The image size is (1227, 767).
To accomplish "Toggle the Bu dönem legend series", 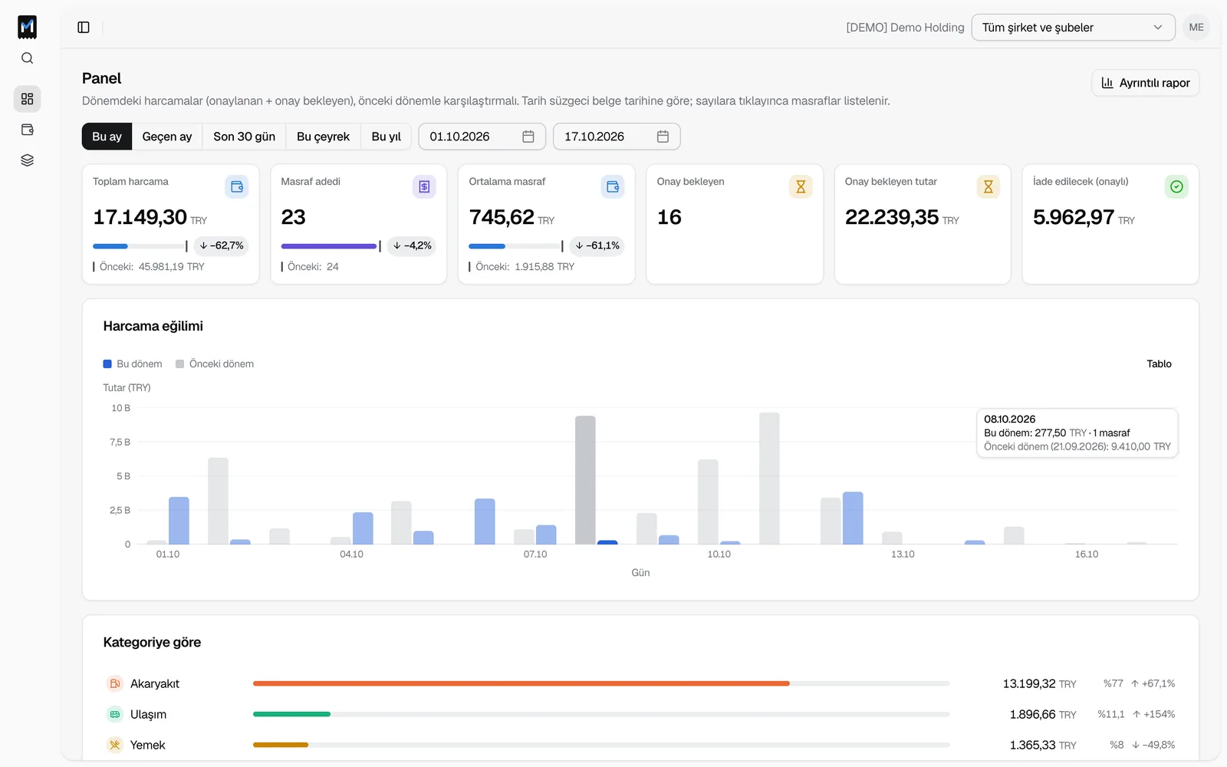I will click(x=133, y=364).
